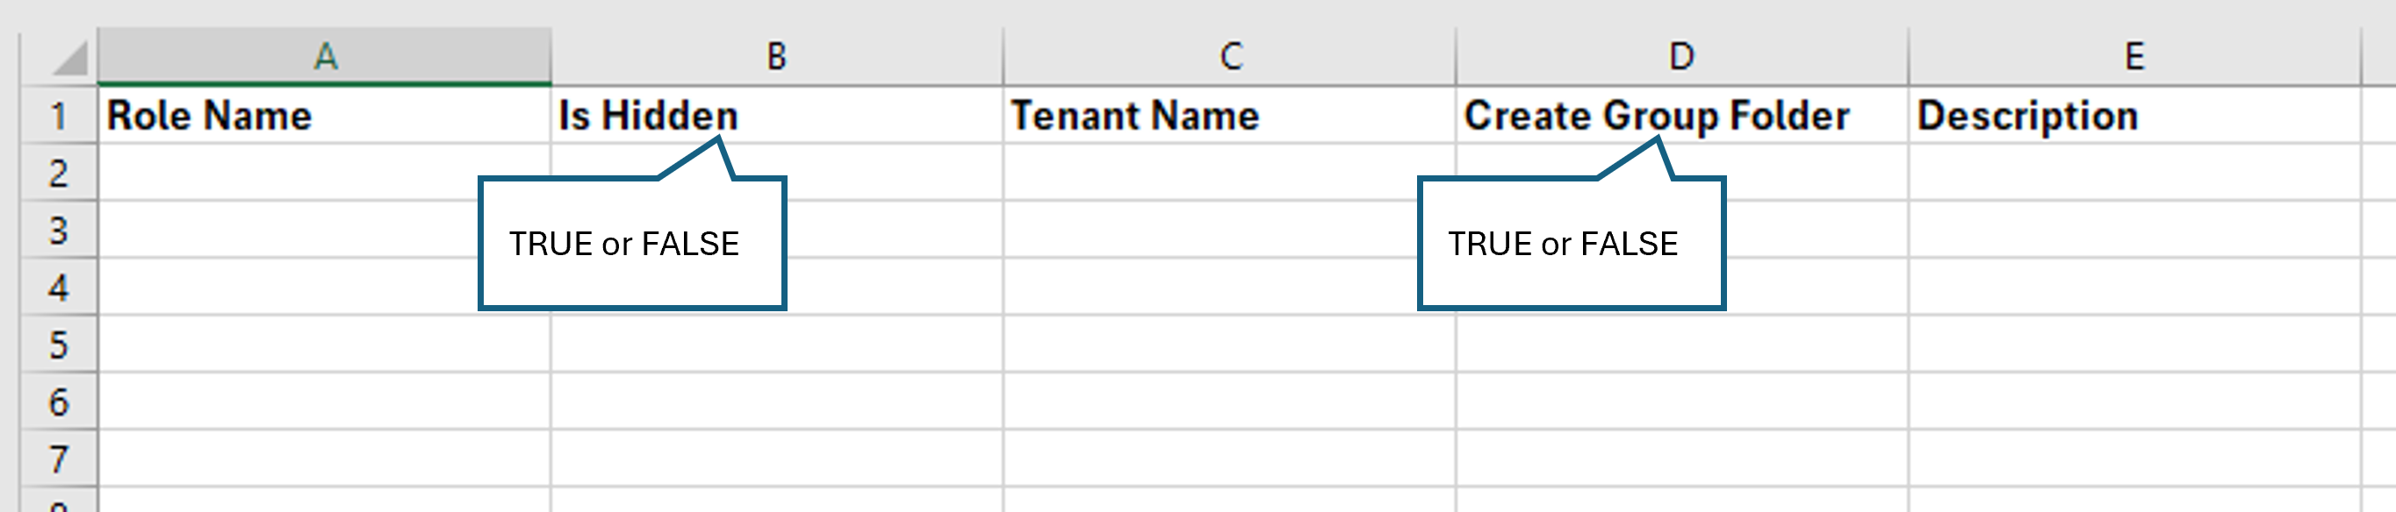Click the Create Group Folder cell
2396x512 pixels.
pos(1681,115)
